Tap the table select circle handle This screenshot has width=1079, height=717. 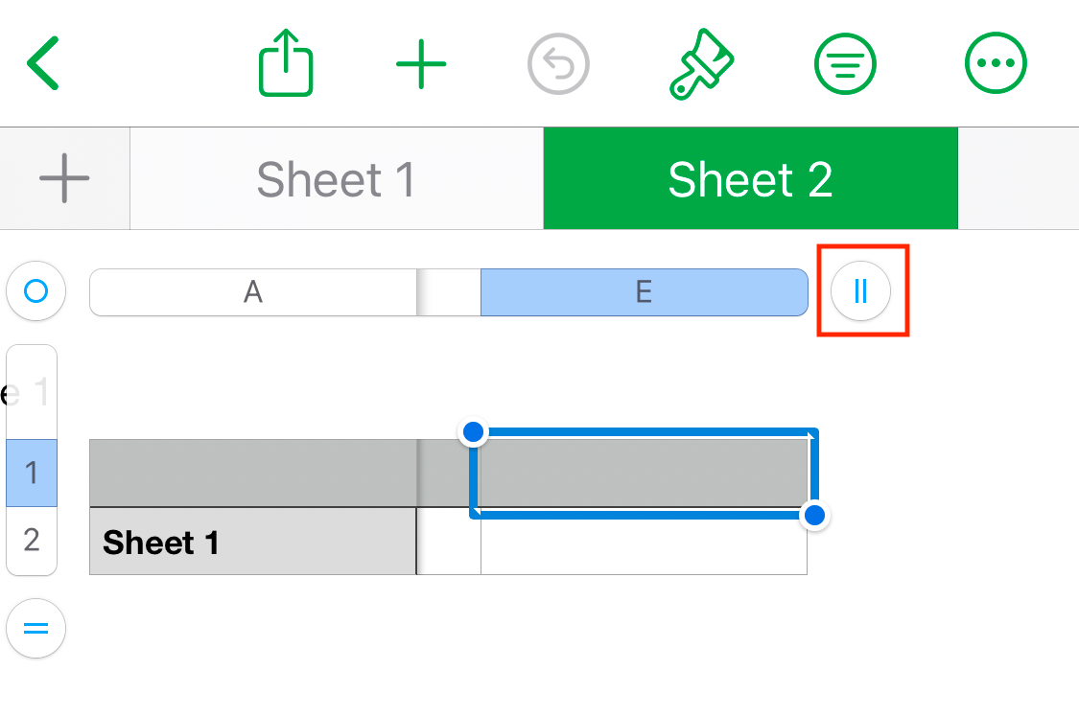click(x=35, y=290)
